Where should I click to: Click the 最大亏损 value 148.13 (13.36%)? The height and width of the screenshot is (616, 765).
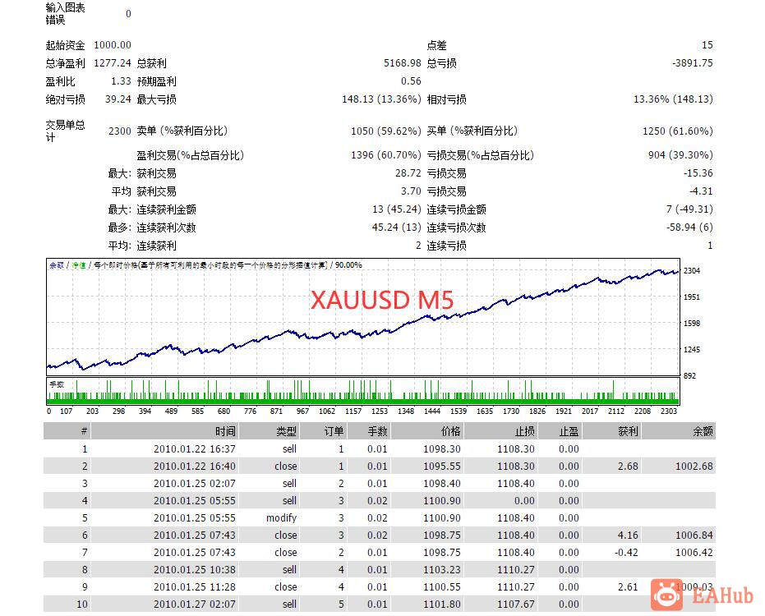[x=381, y=99]
